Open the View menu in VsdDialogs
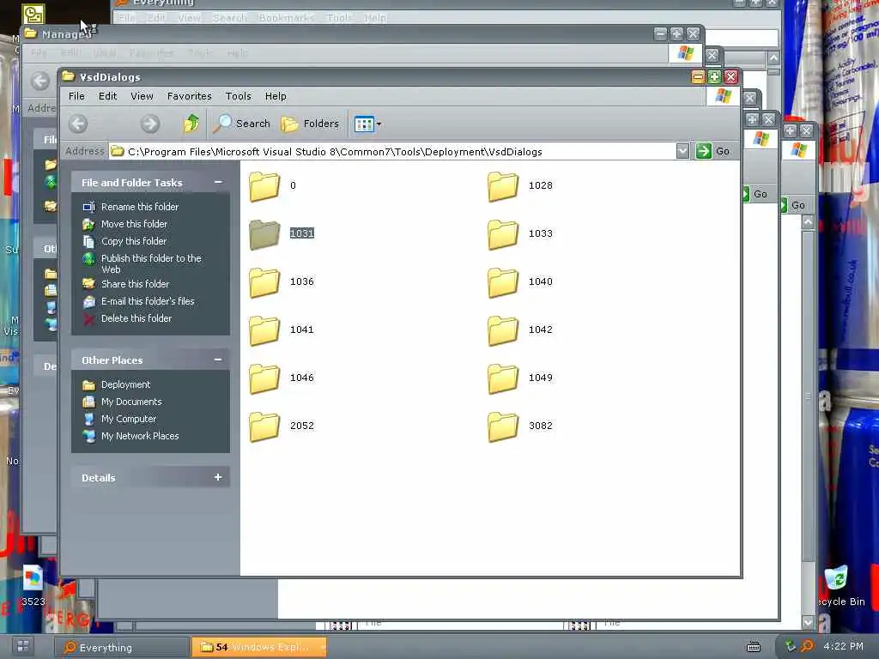 point(142,96)
